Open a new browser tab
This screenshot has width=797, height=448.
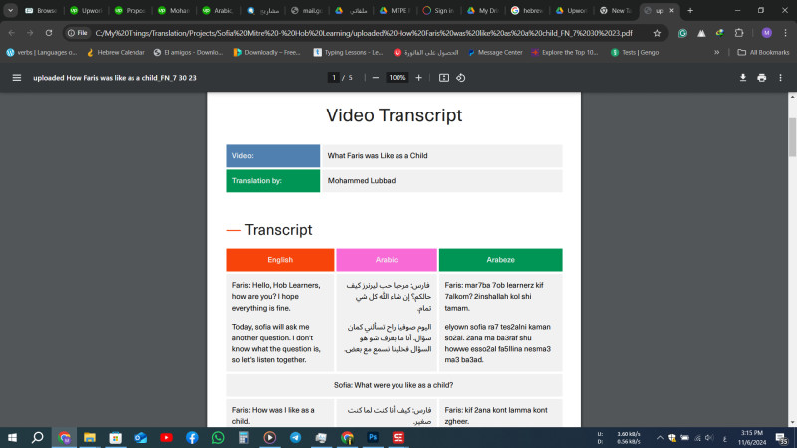[x=690, y=10]
